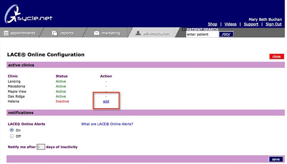The width and height of the screenshot is (287, 164).
Task: Go to the Support link
Action: pos(251,24)
